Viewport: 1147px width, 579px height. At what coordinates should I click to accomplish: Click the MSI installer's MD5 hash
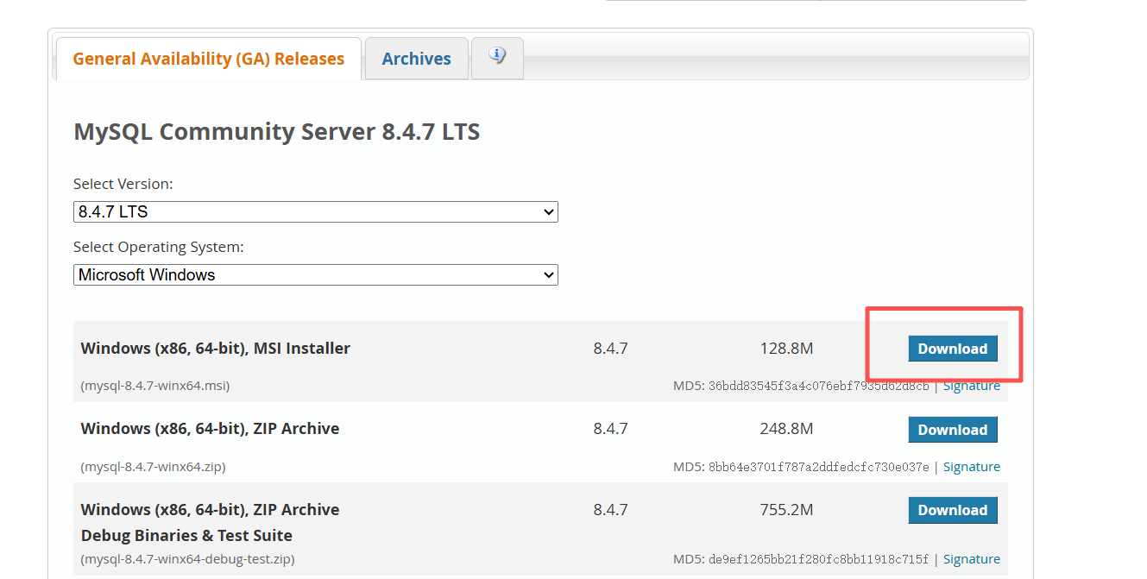(818, 386)
